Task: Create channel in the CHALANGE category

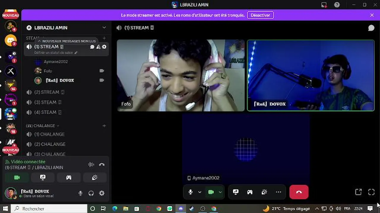Action: click(x=104, y=126)
